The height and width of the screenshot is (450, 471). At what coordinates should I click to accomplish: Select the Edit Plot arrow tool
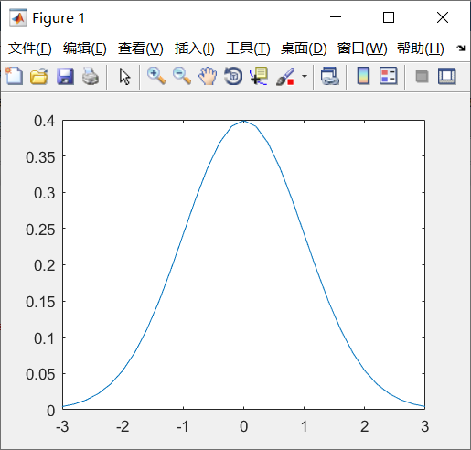click(124, 77)
